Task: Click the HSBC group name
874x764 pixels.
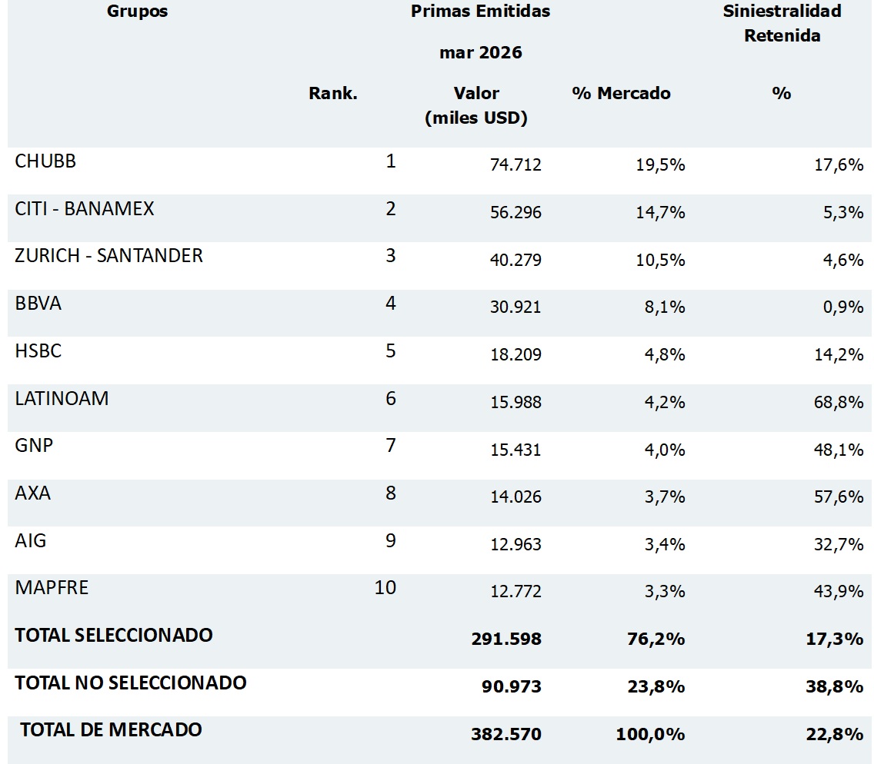Action: pyautogui.click(x=38, y=350)
